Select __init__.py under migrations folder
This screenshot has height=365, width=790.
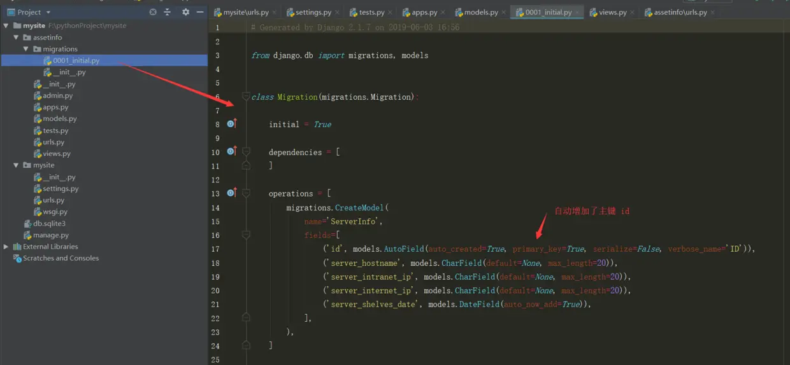tap(69, 72)
